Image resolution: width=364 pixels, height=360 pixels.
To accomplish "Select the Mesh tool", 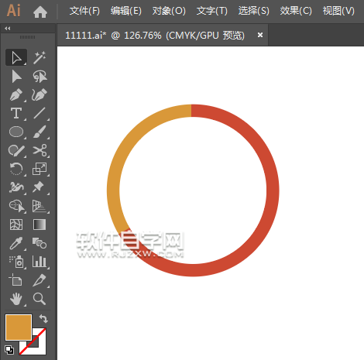I will pos(16,225).
